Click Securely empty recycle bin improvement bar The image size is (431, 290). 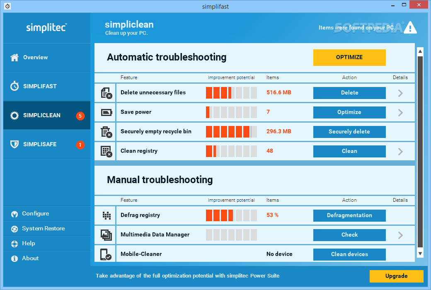pyautogui.click(x=231, y=132)
